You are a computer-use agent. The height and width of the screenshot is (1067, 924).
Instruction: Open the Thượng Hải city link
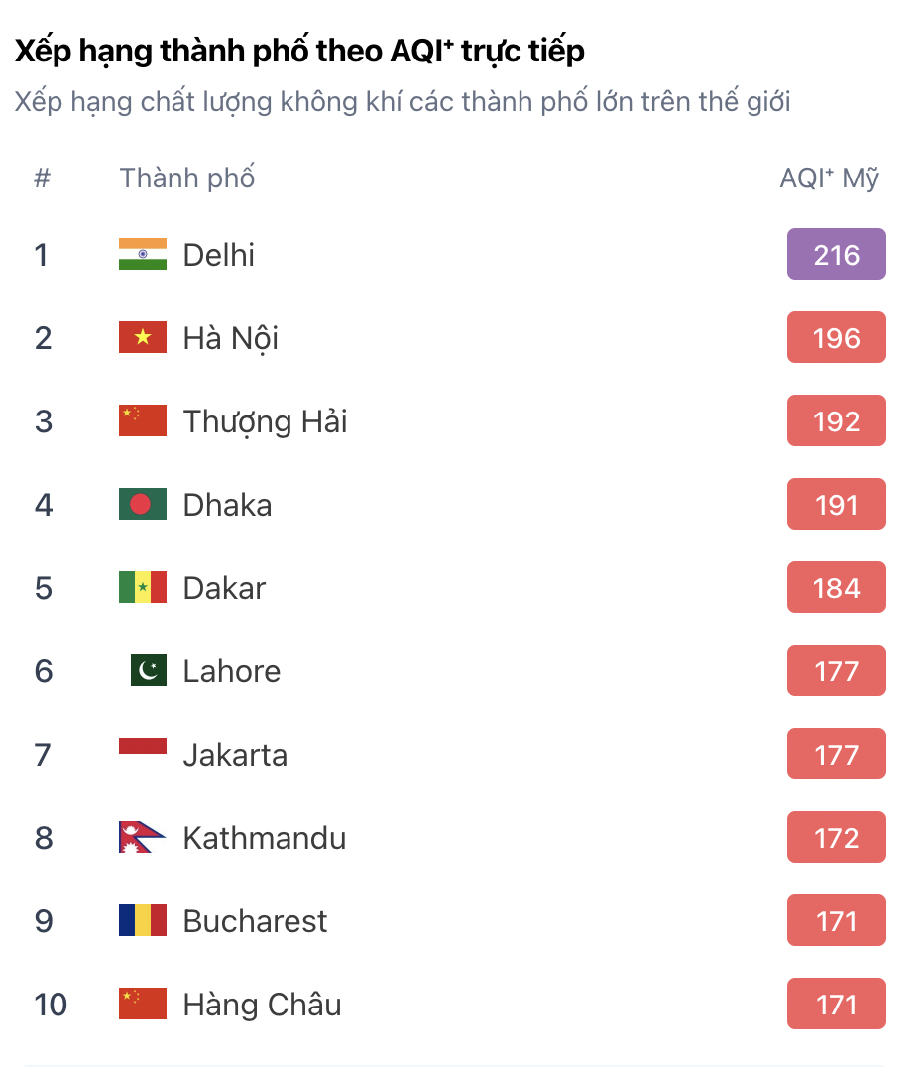(265, 421)
